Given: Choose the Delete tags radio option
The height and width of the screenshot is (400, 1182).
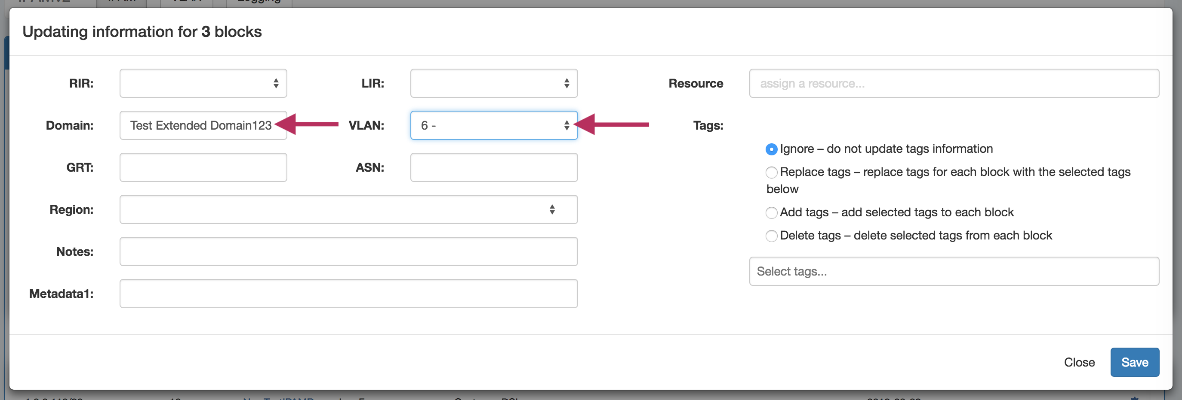Looking at the screenshot, I should click(771, 236).
